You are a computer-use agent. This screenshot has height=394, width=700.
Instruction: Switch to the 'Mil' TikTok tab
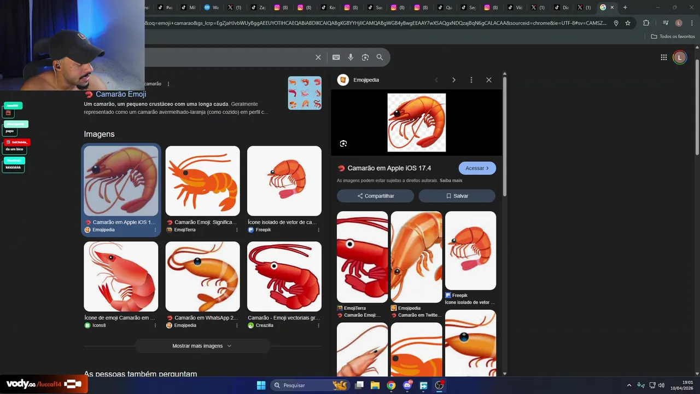tap(188, 8)
